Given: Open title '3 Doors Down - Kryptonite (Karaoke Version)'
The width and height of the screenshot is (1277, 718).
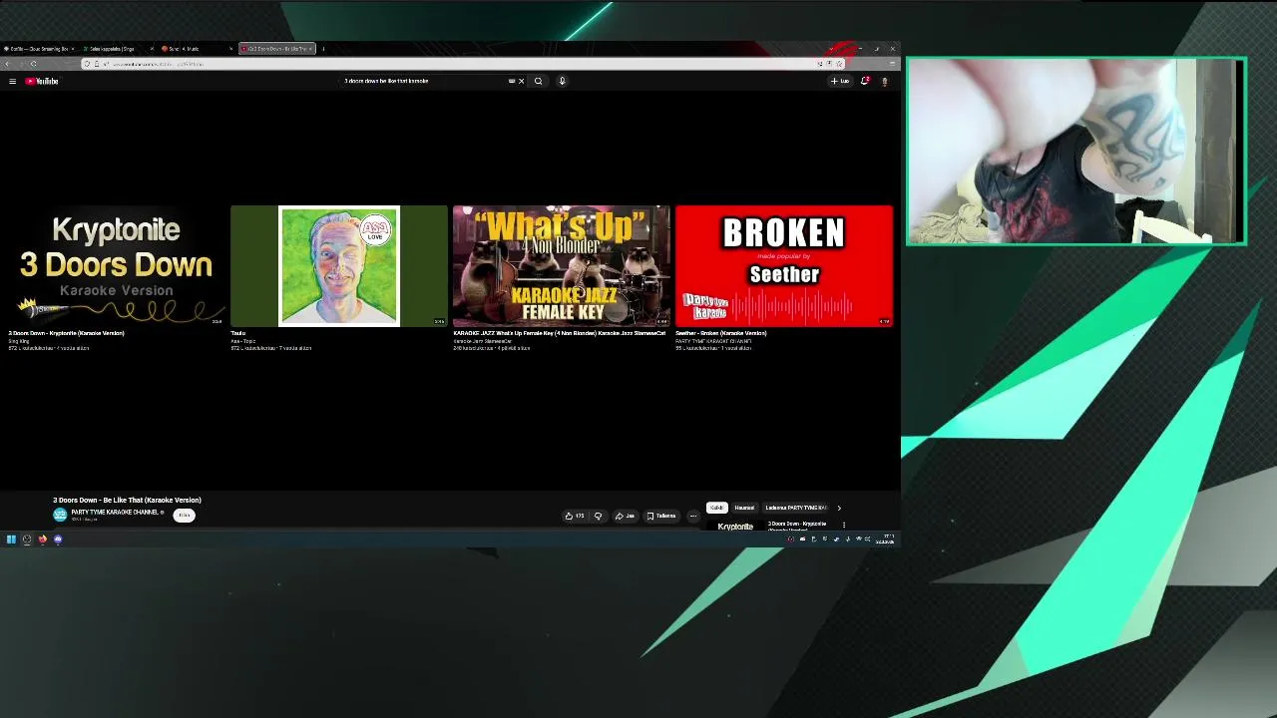Looking at the screenshot, I should tap(66, 333).
